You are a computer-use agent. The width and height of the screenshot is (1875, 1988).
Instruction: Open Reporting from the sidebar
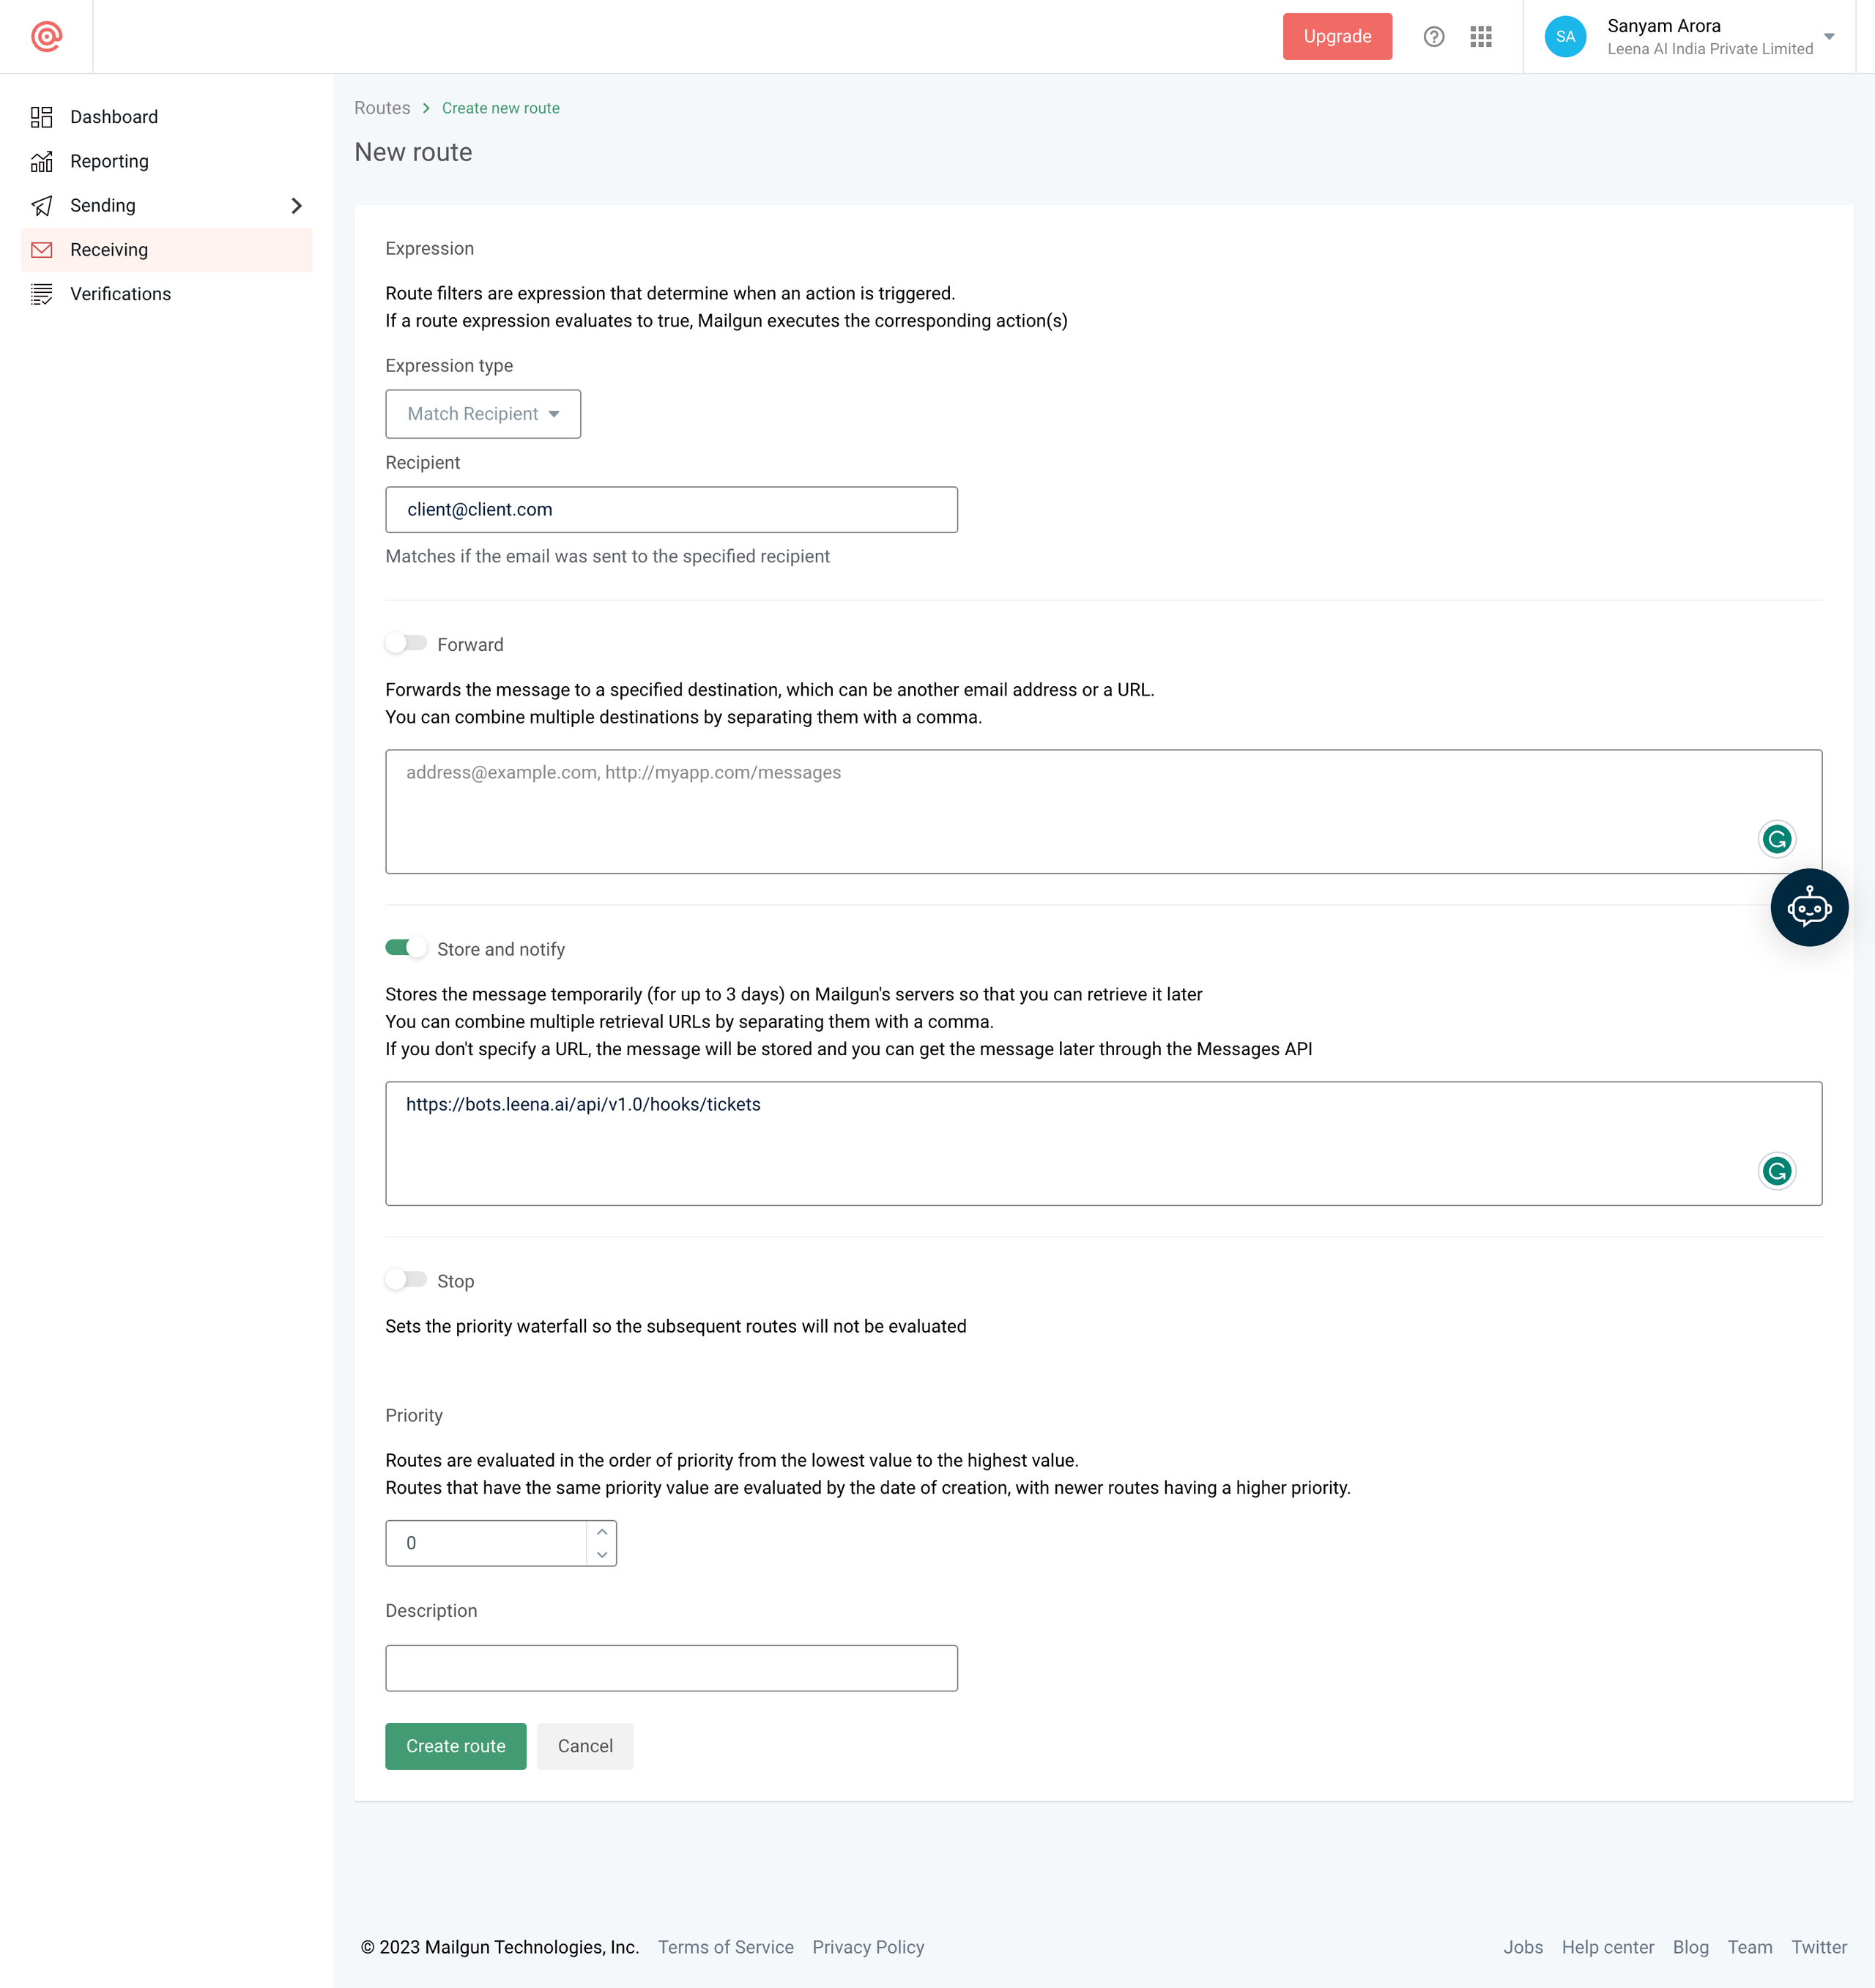tap(109, 161)
